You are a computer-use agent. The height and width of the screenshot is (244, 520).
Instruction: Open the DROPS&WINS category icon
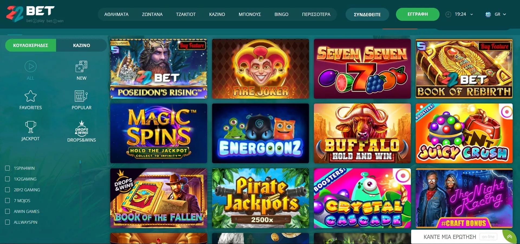click(82, 128)
